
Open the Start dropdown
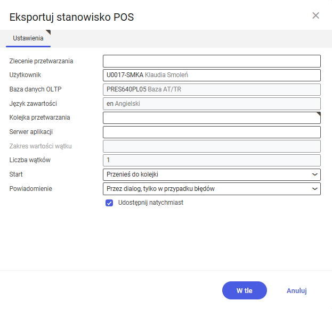(x=212, y=174)
